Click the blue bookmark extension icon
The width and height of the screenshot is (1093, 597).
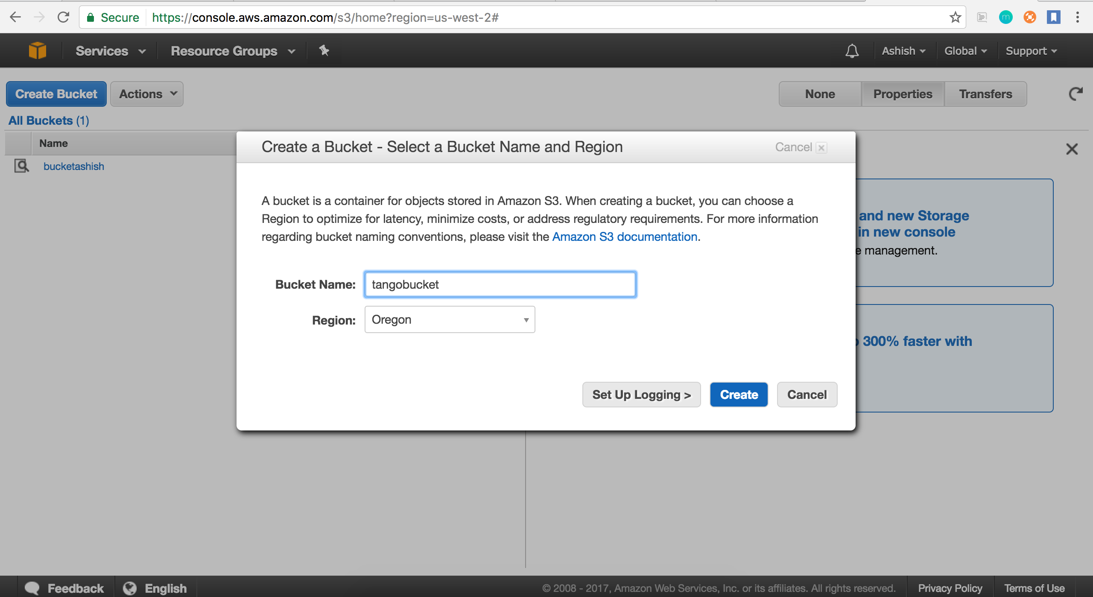point(1054,18)
